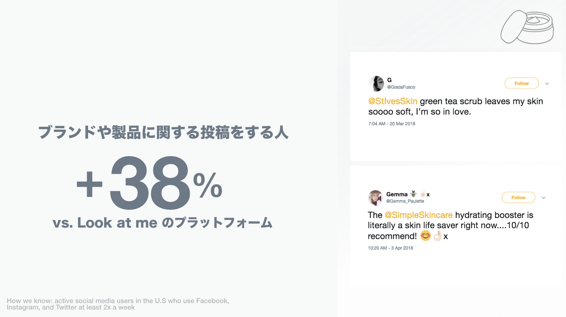Open the 10:20 AM - 3 Apr 2018 timestamp

click(x=390, y=248)
